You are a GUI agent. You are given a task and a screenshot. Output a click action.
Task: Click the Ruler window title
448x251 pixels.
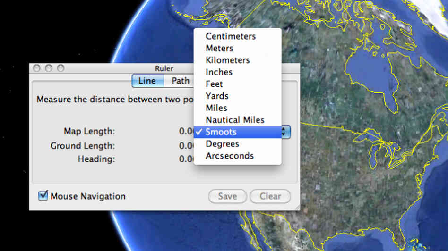[x=164, y=68]
